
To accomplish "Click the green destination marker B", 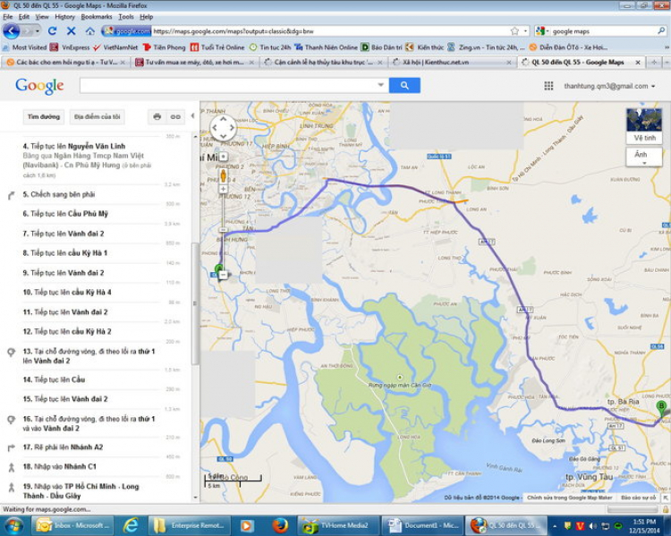I will 661,408.
